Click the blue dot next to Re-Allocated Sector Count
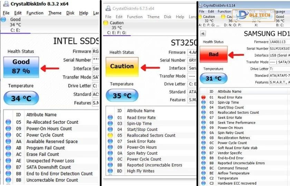Image resolution: width=290 pixels, height=186 pixels. click(8, 122)
